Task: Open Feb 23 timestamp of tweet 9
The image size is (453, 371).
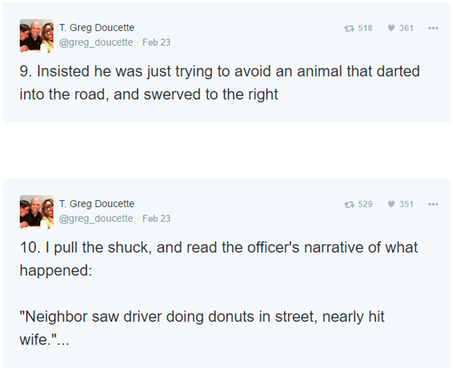Action: point(156,42)
